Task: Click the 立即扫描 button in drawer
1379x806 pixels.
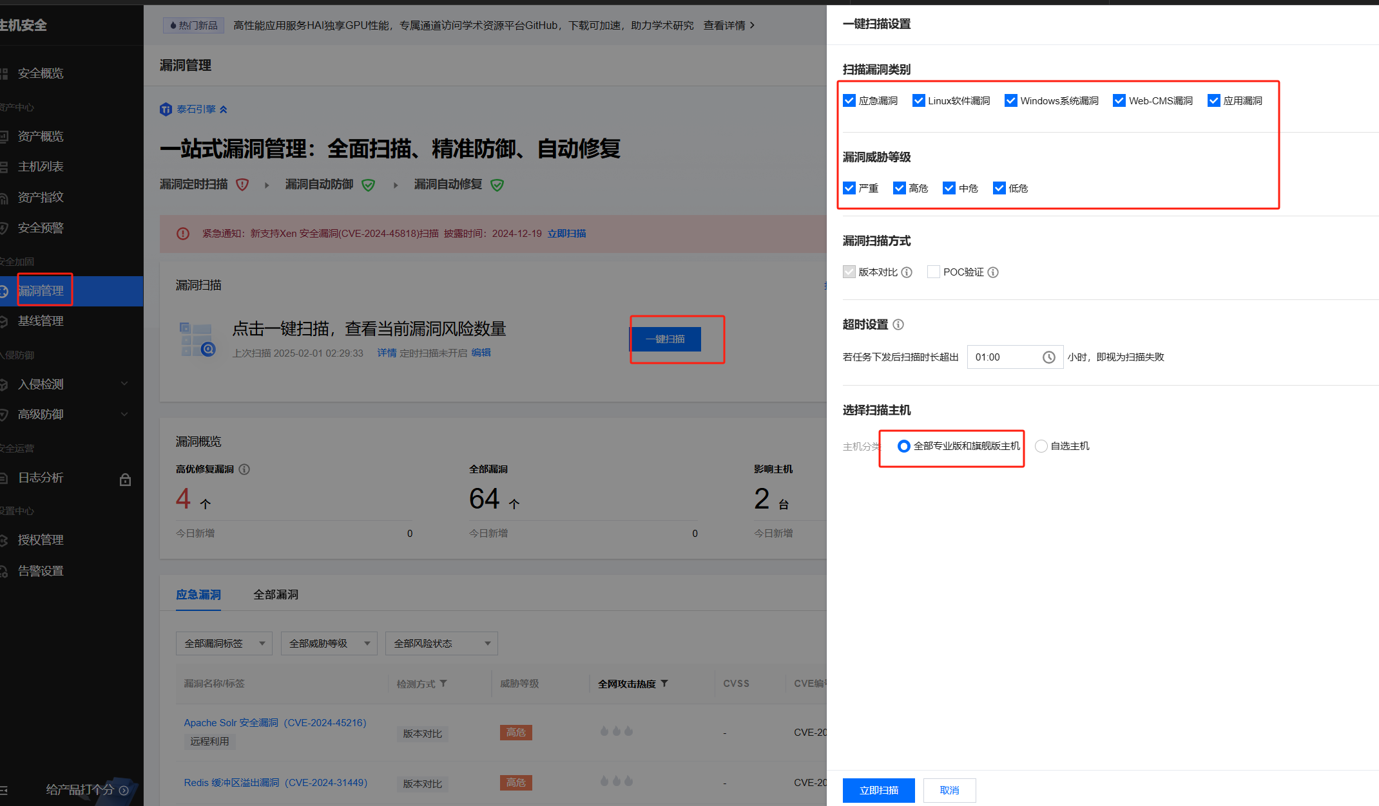Action: click(878, 790)
